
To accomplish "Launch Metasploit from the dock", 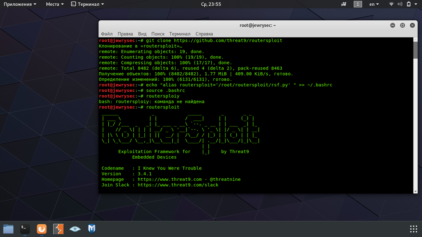I will (x=91, y=229).
